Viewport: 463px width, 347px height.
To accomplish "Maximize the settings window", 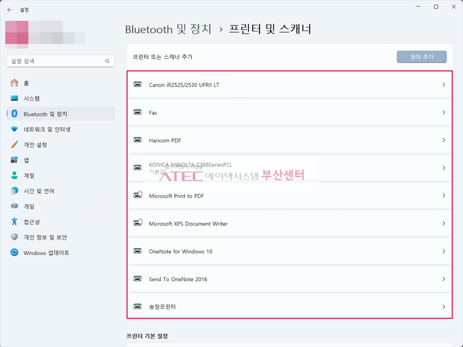I will pos(436,7).
